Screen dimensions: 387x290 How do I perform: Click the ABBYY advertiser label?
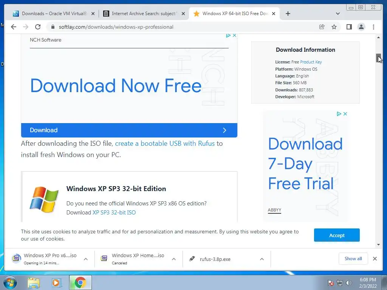point(274,210)
